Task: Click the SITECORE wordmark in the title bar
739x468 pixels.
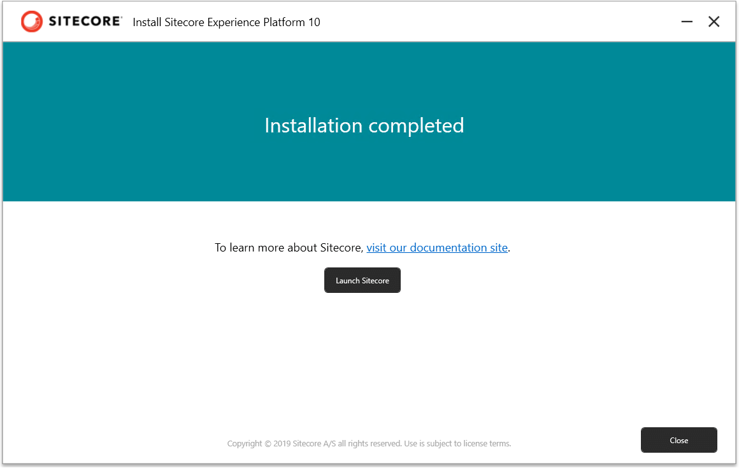Action: pos(83,21)
